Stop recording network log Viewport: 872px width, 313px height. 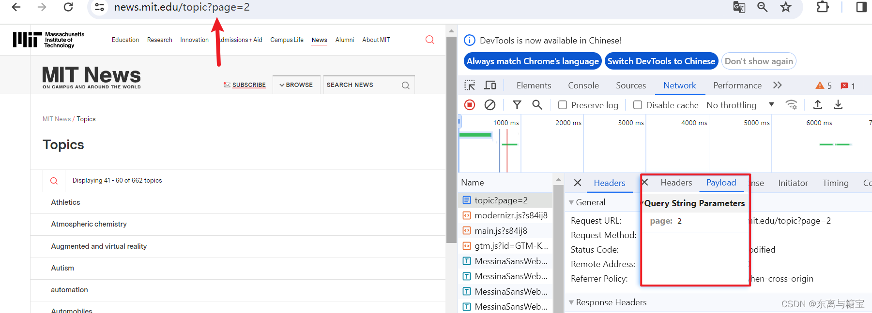point(470,105)
